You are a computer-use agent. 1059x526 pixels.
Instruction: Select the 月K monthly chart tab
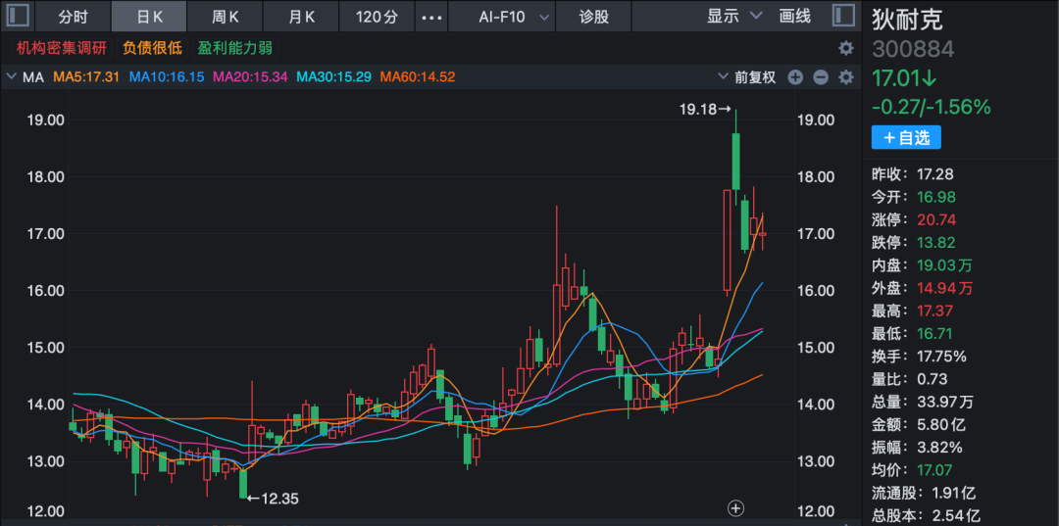click(x=302, y=17)
